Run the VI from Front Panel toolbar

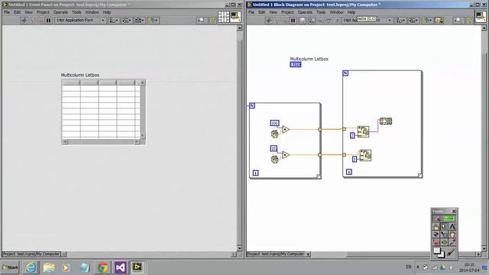point(24,21)
